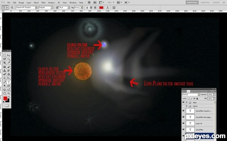Select the Custom Shape tool
This screenshot has width=227, height=141.
point(9,86)
